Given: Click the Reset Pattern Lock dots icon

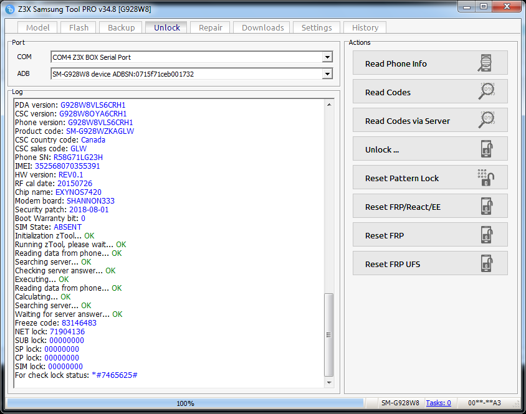Looking at the screenshot, I should tap(485, 177).
